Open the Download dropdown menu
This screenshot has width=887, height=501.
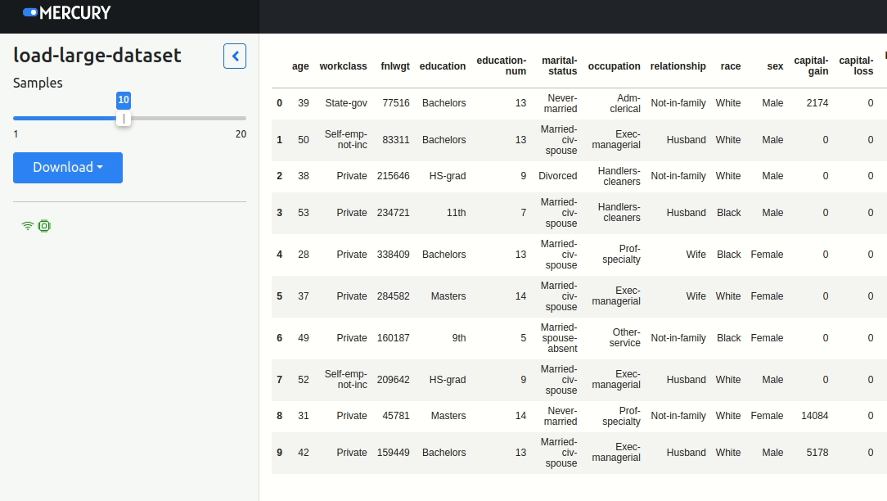coord(68,168)
